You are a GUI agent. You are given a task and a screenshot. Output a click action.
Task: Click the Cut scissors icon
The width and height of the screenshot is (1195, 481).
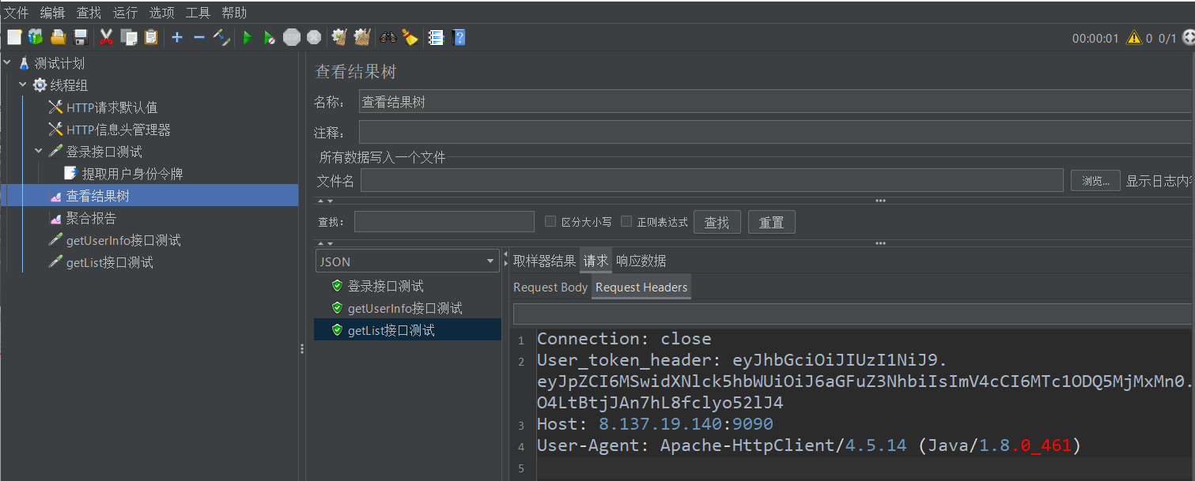(106, 37)
